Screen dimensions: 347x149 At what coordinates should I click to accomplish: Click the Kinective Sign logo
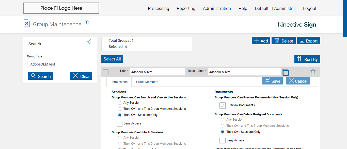point(297,25)
